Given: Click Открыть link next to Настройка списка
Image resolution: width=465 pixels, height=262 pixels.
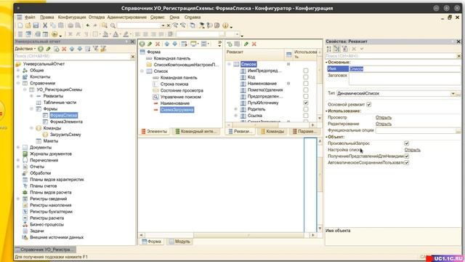Looking at the screenshot, I should (413, 150).
